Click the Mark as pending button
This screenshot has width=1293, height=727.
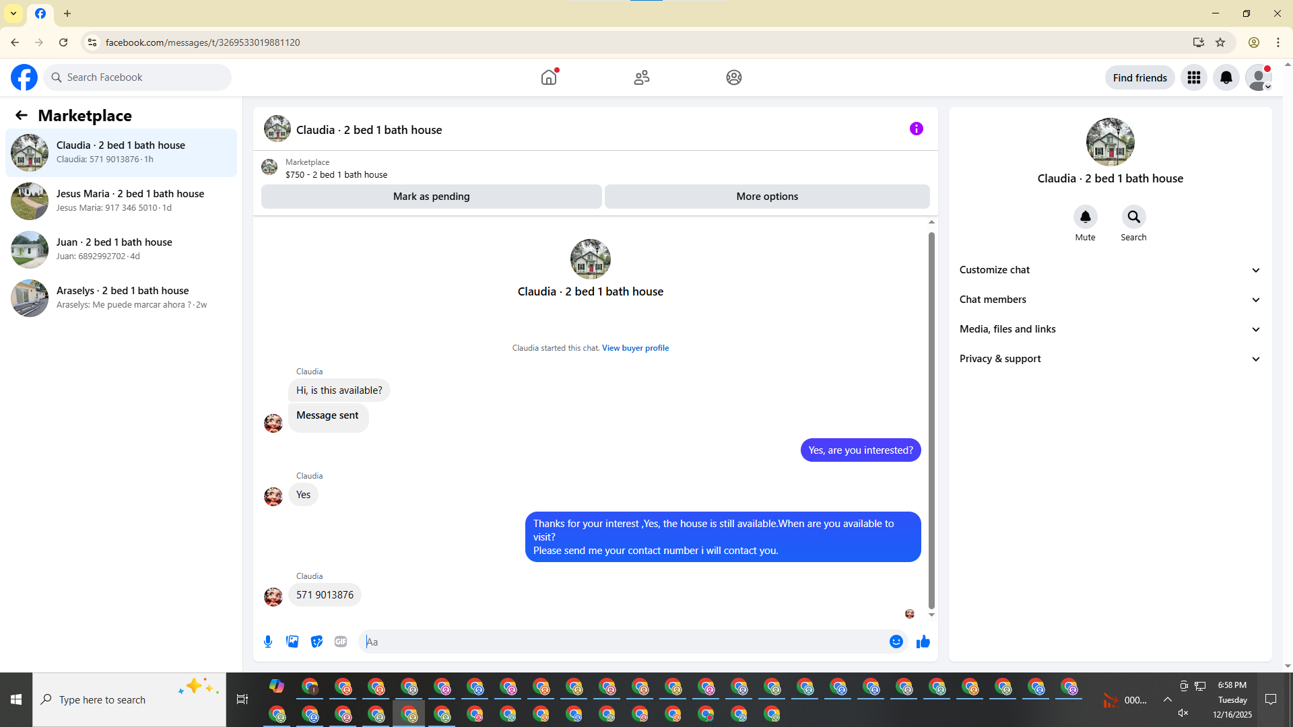tap(432, 197)
